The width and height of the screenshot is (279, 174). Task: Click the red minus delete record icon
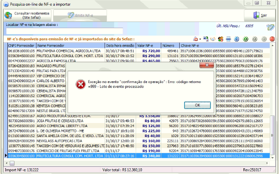tap(272, 39)
